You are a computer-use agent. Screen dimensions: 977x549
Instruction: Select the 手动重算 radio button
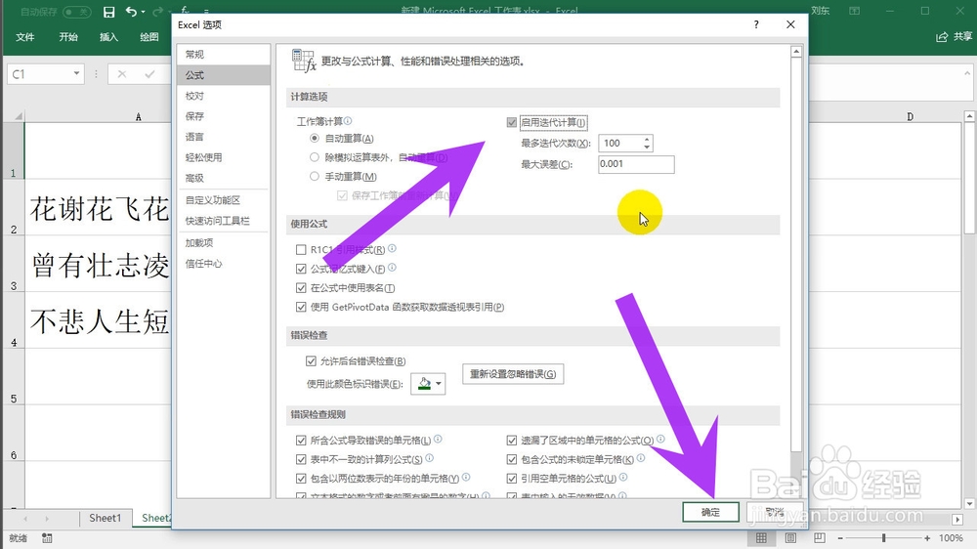(315, 177)
